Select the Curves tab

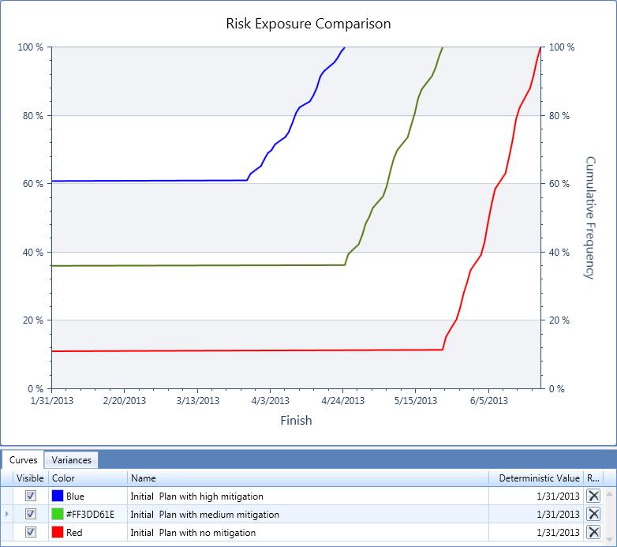tap(24, 460)
